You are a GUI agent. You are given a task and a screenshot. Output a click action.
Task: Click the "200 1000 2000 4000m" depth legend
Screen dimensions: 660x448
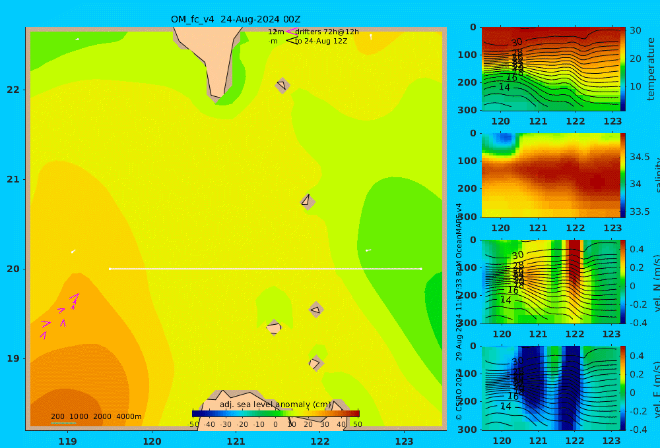pyautogui.click(x=96, y=416)
